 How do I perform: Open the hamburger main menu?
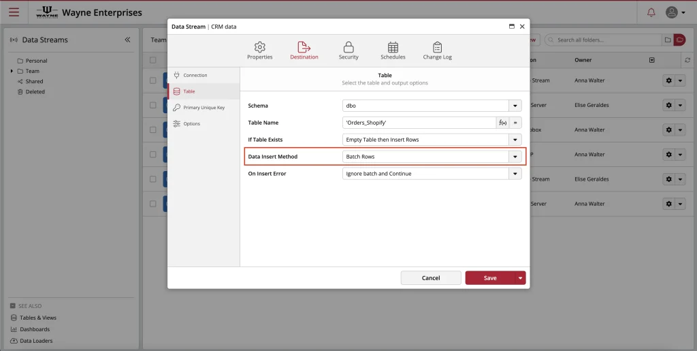point(14,12)
